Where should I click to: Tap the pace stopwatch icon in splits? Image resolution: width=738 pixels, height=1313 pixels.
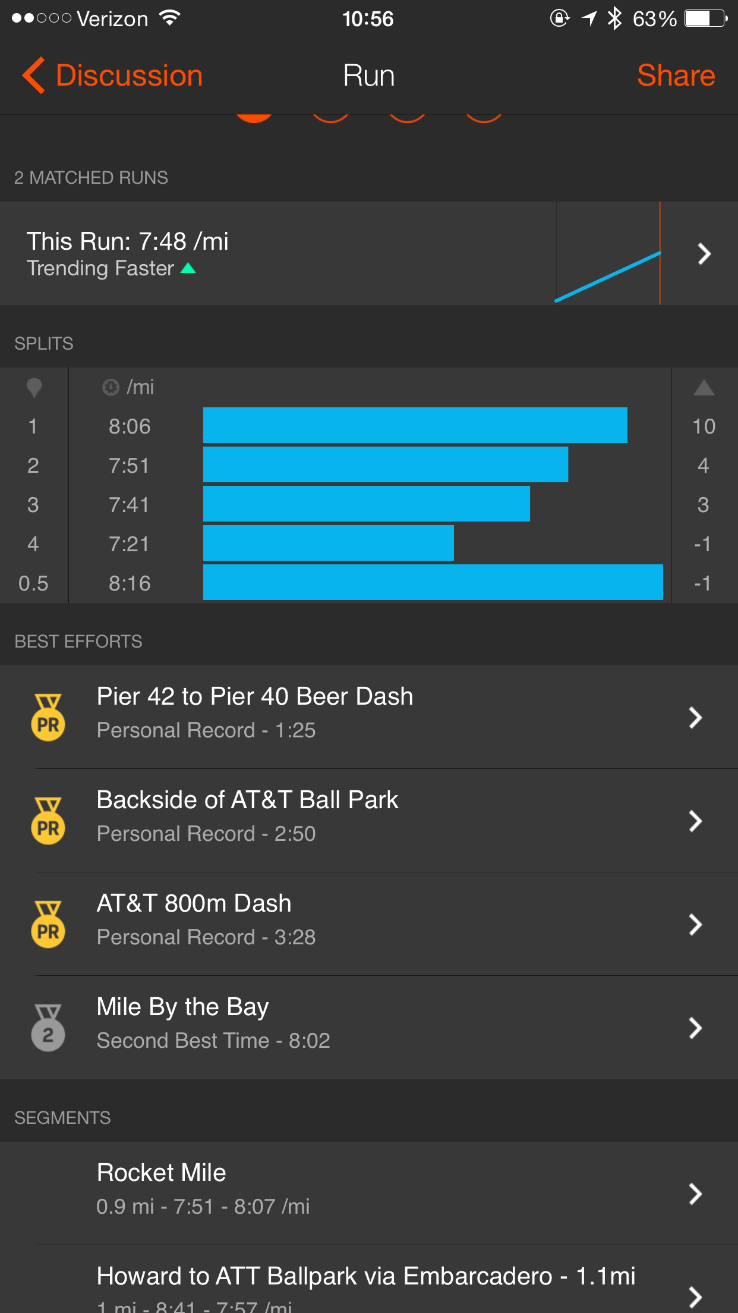pyautogui.click(x=111, y=387)
